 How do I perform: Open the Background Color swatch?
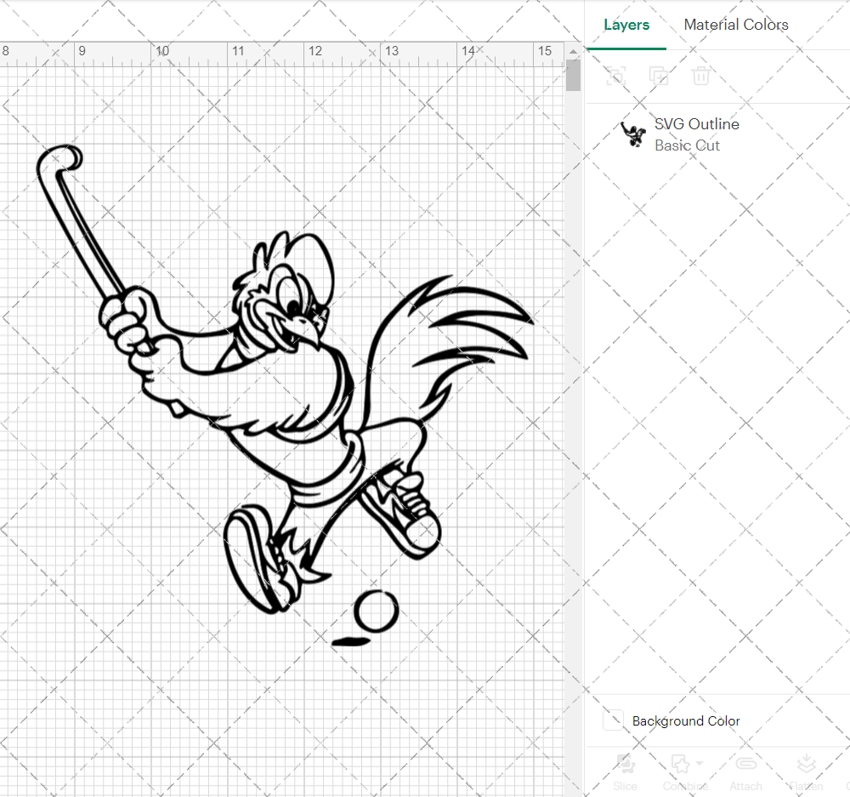click(613, 720)
